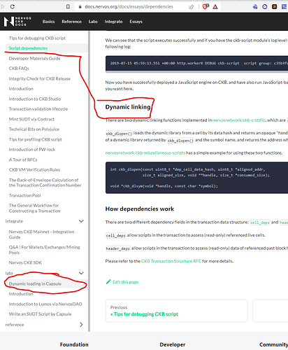Click the sidebar vertical scrollbar
288x350 pixels.
[89, 181]
